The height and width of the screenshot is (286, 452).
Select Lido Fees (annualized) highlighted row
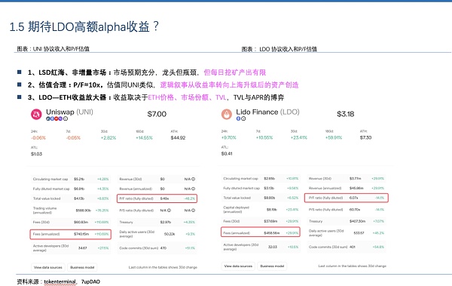click(x=261, y=232)
